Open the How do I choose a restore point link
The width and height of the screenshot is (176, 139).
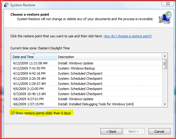[x=128, y=36]
